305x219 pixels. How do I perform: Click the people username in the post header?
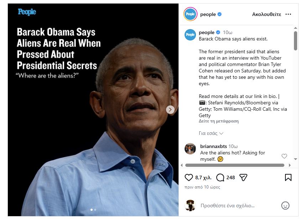click(208, 14)
